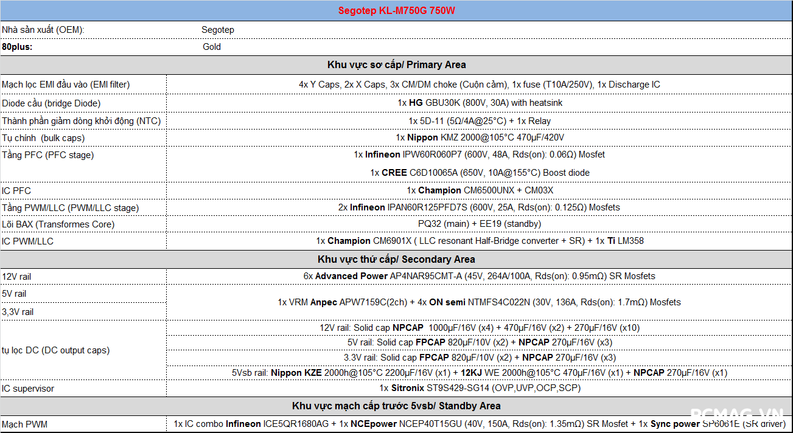This screenshot has width=793, height=433.
Task: Select the Primary Area section header
Action: point(396,64)
